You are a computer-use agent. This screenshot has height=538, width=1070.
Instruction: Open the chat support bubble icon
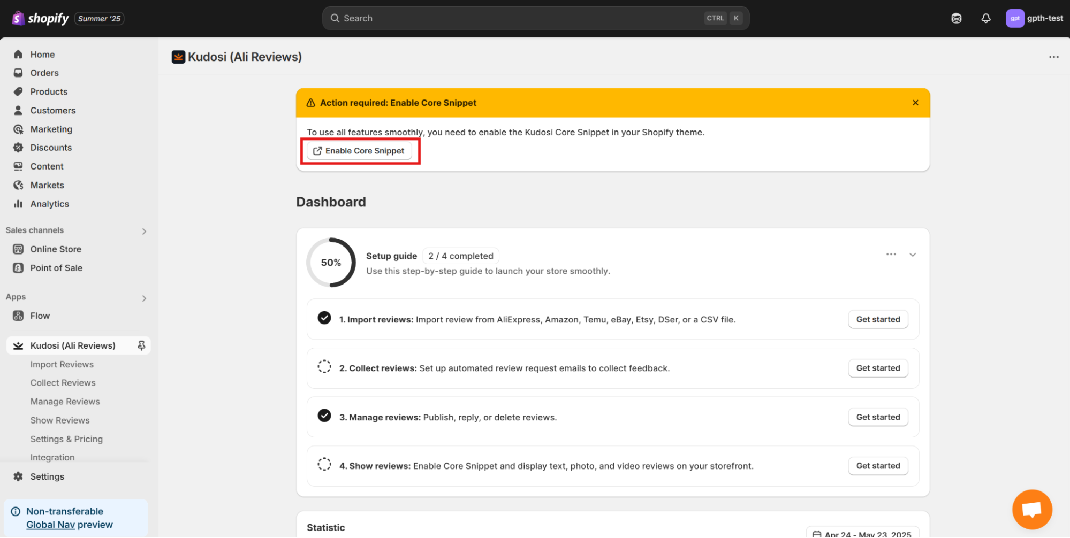tap(1031, 509)
